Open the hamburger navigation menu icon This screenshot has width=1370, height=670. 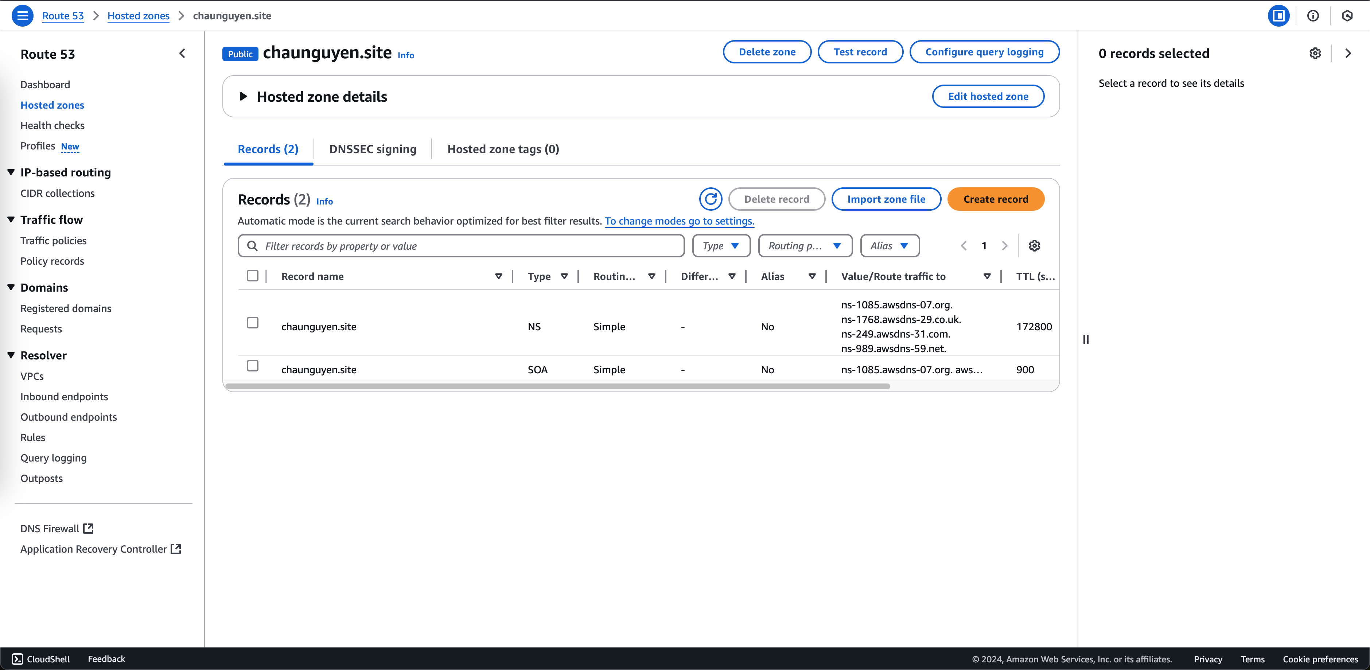point(22,15)
